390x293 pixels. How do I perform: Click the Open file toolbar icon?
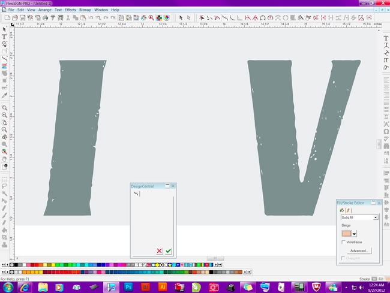tap(15, 17)
